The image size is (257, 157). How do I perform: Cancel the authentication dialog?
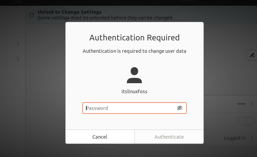coord(100,137)
